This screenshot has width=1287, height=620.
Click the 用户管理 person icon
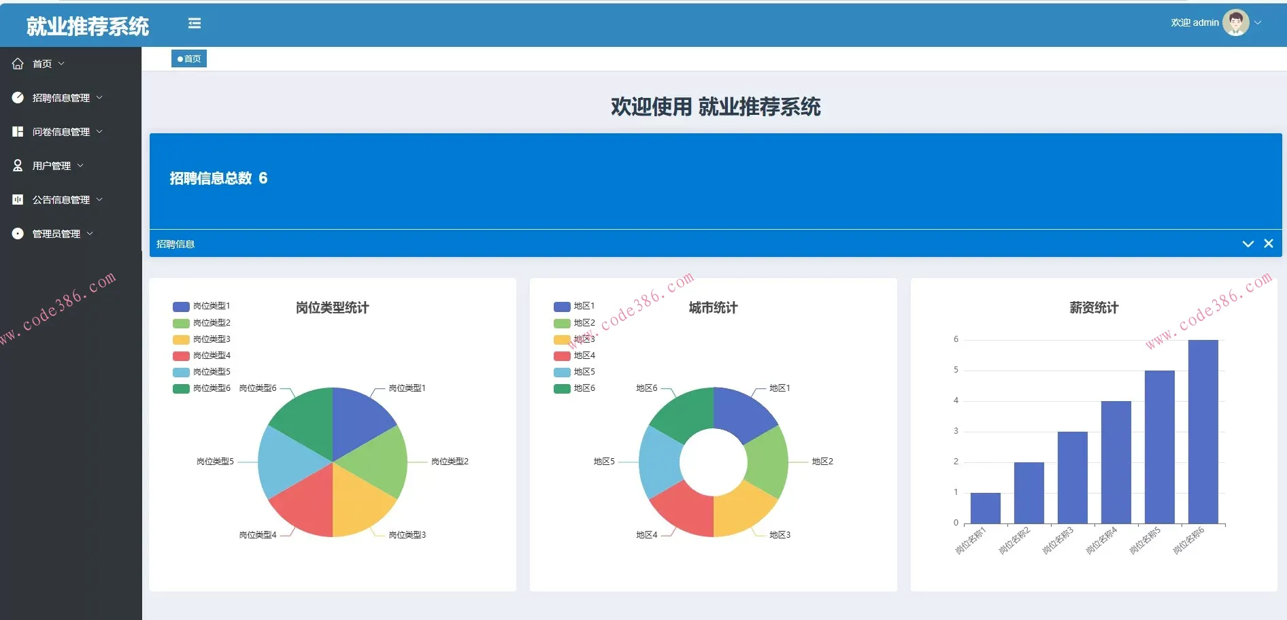point(18,166)
